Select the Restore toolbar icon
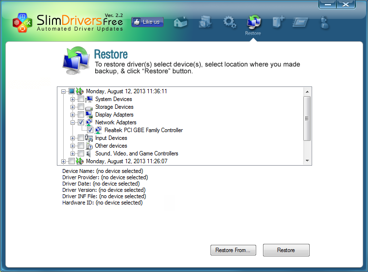 pos(253,22)
